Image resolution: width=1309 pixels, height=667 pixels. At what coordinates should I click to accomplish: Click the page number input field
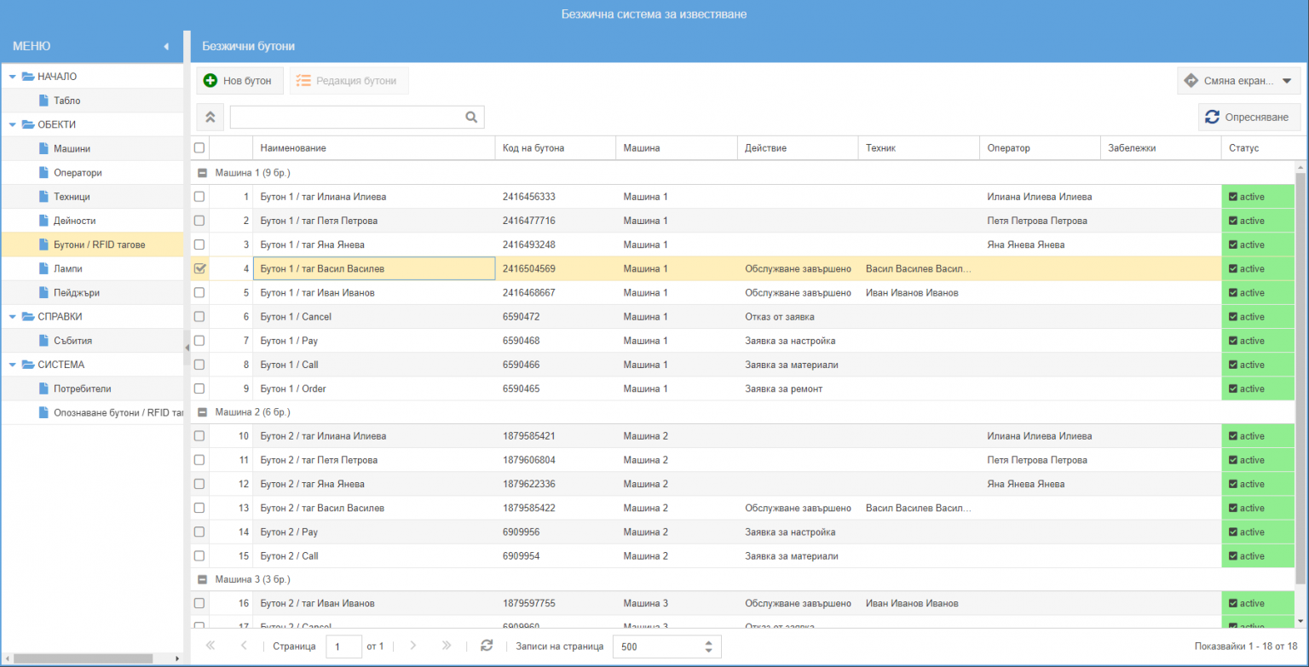(343, 647)
